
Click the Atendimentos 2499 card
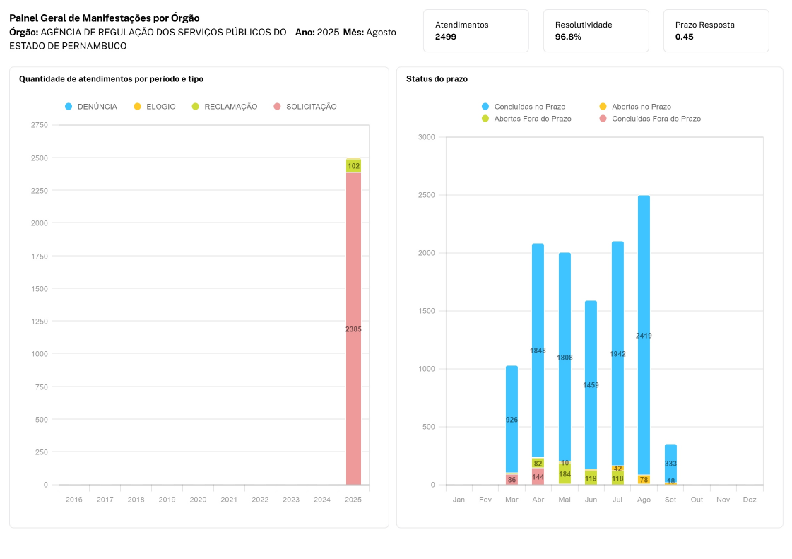coord(475,30)
